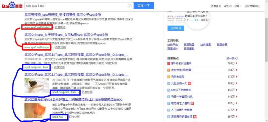
Task: Click the green www.spa1.net/whnjs/ URL
Action: click(37, 27)
